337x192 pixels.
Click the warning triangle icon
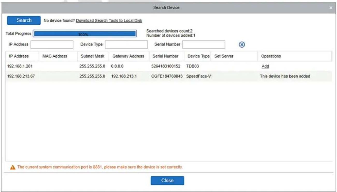[13, 167]
